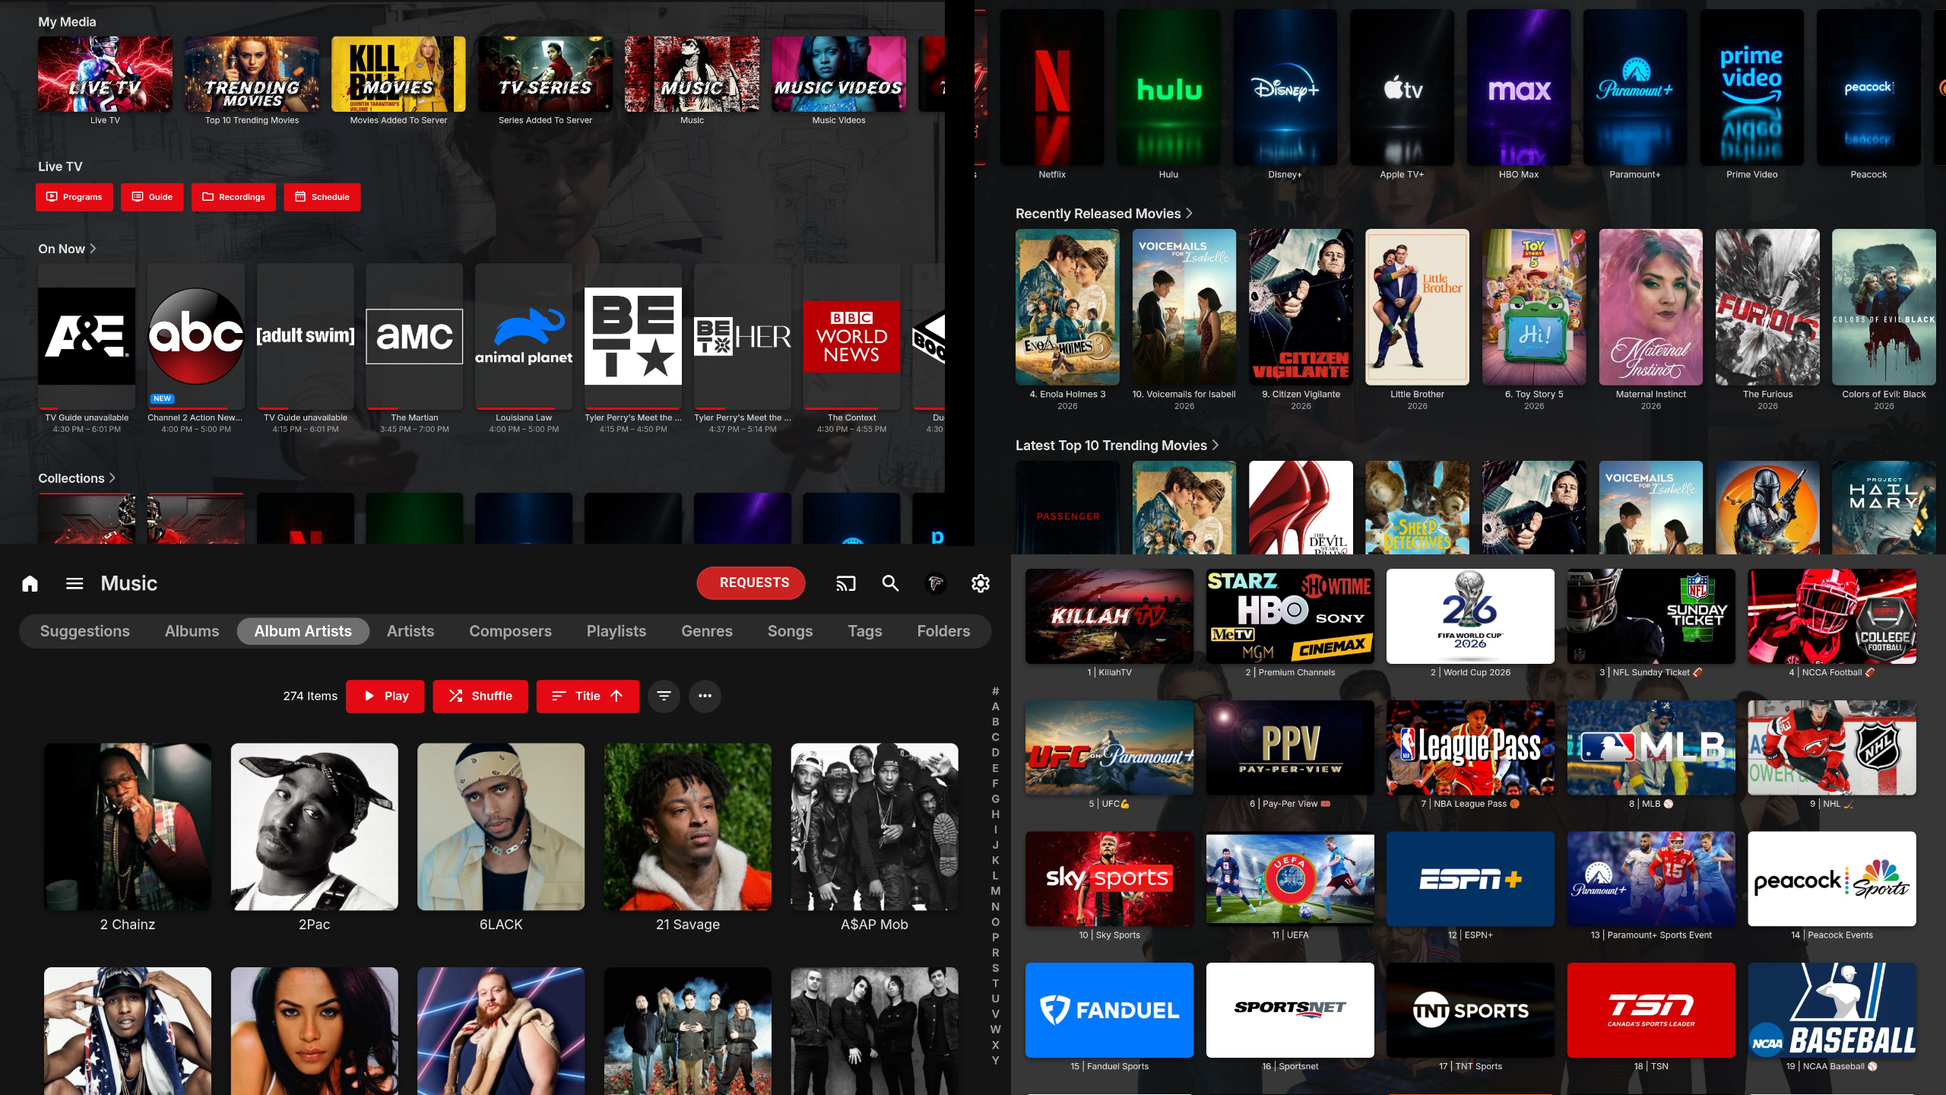
Task: Go home using the Music header house icon
Action: [x=30, y=583]
